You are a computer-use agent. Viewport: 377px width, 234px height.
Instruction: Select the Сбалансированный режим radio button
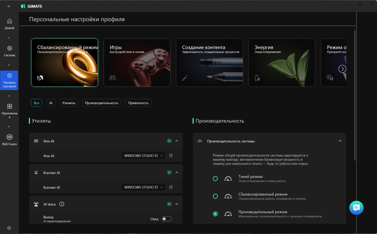[215, 196]
